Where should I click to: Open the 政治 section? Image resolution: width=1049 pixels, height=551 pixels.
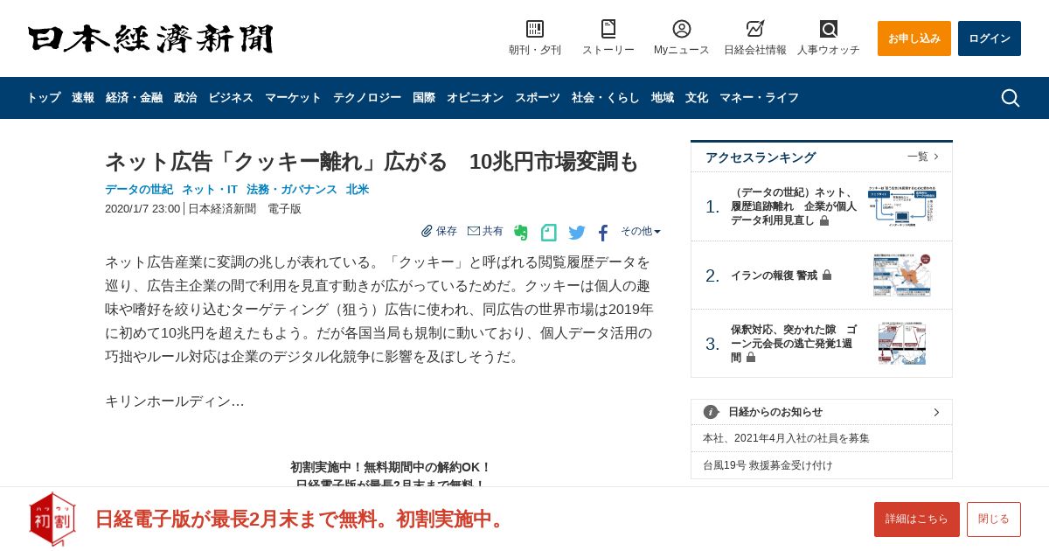pos(185,98)
